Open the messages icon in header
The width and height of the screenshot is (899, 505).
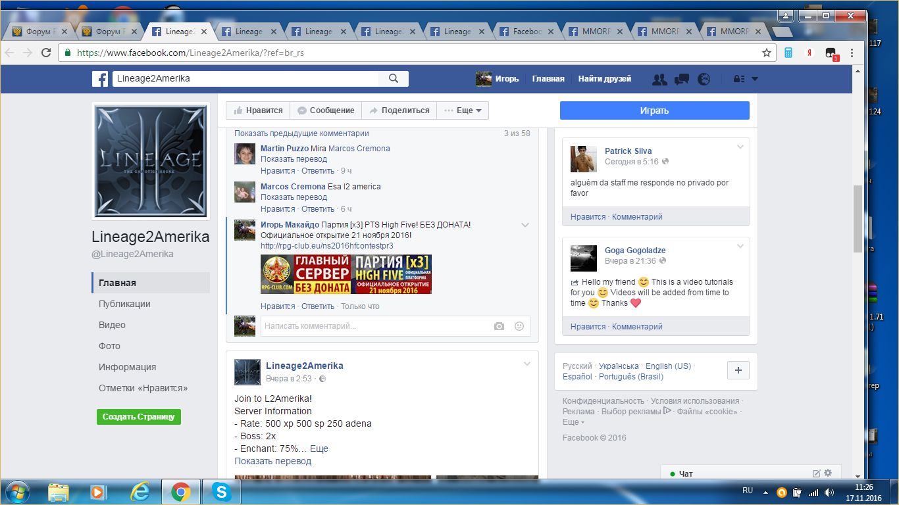coord(682,79)
